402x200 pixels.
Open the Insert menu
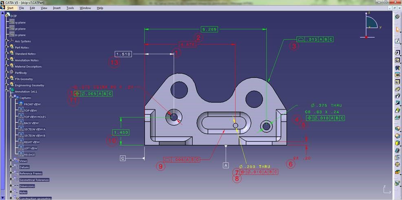pyautogui.click(x=57, y=8)
